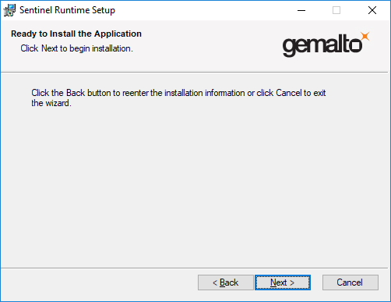The height and width of the screenshot is (302, 391).
Task: Click the 'Click Next to begin installation.' subtitle
Action: (77, 48)
